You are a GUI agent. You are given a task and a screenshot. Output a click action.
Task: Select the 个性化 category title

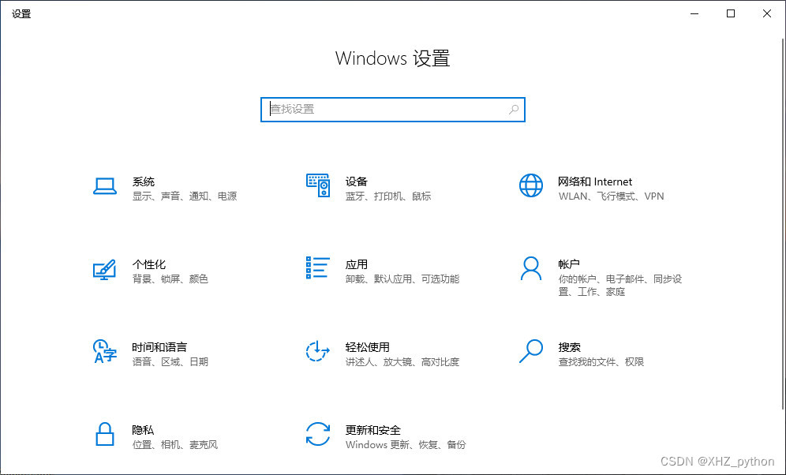pos(149,264)
